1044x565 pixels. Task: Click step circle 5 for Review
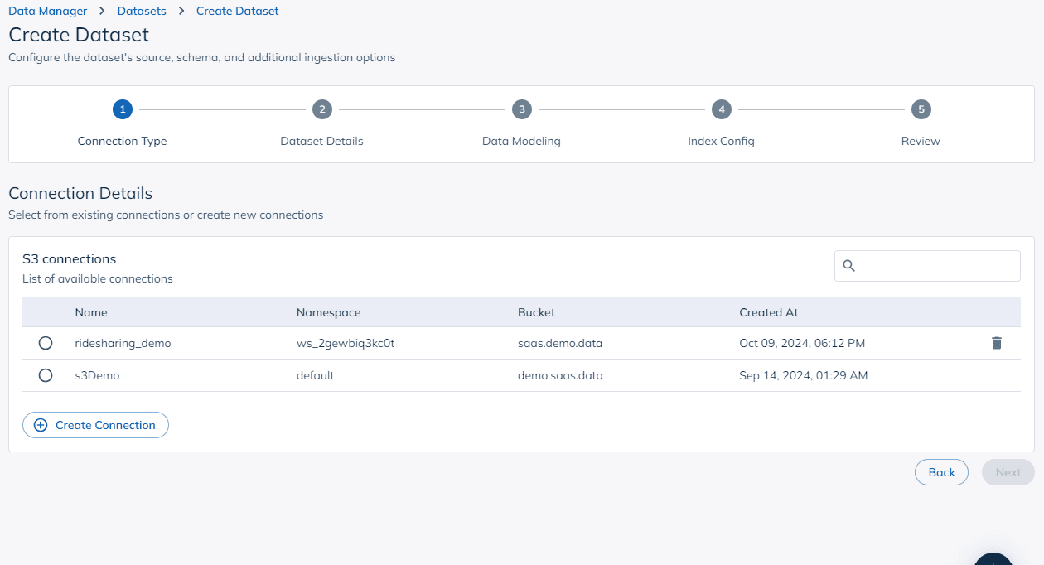tap(921, 109)
